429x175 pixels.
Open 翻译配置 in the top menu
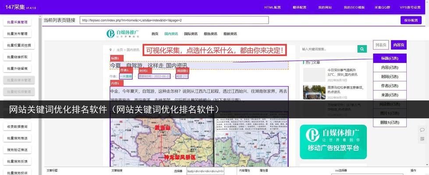pyautogui.click(x=299, y=7)
